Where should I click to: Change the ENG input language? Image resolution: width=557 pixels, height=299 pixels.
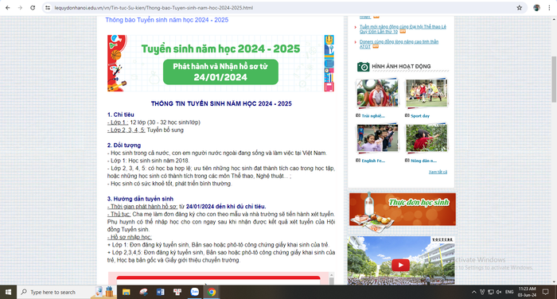(509, 292)
